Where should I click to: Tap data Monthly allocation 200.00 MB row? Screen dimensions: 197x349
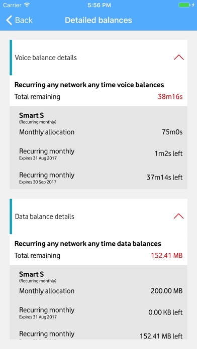pos(98,291)
